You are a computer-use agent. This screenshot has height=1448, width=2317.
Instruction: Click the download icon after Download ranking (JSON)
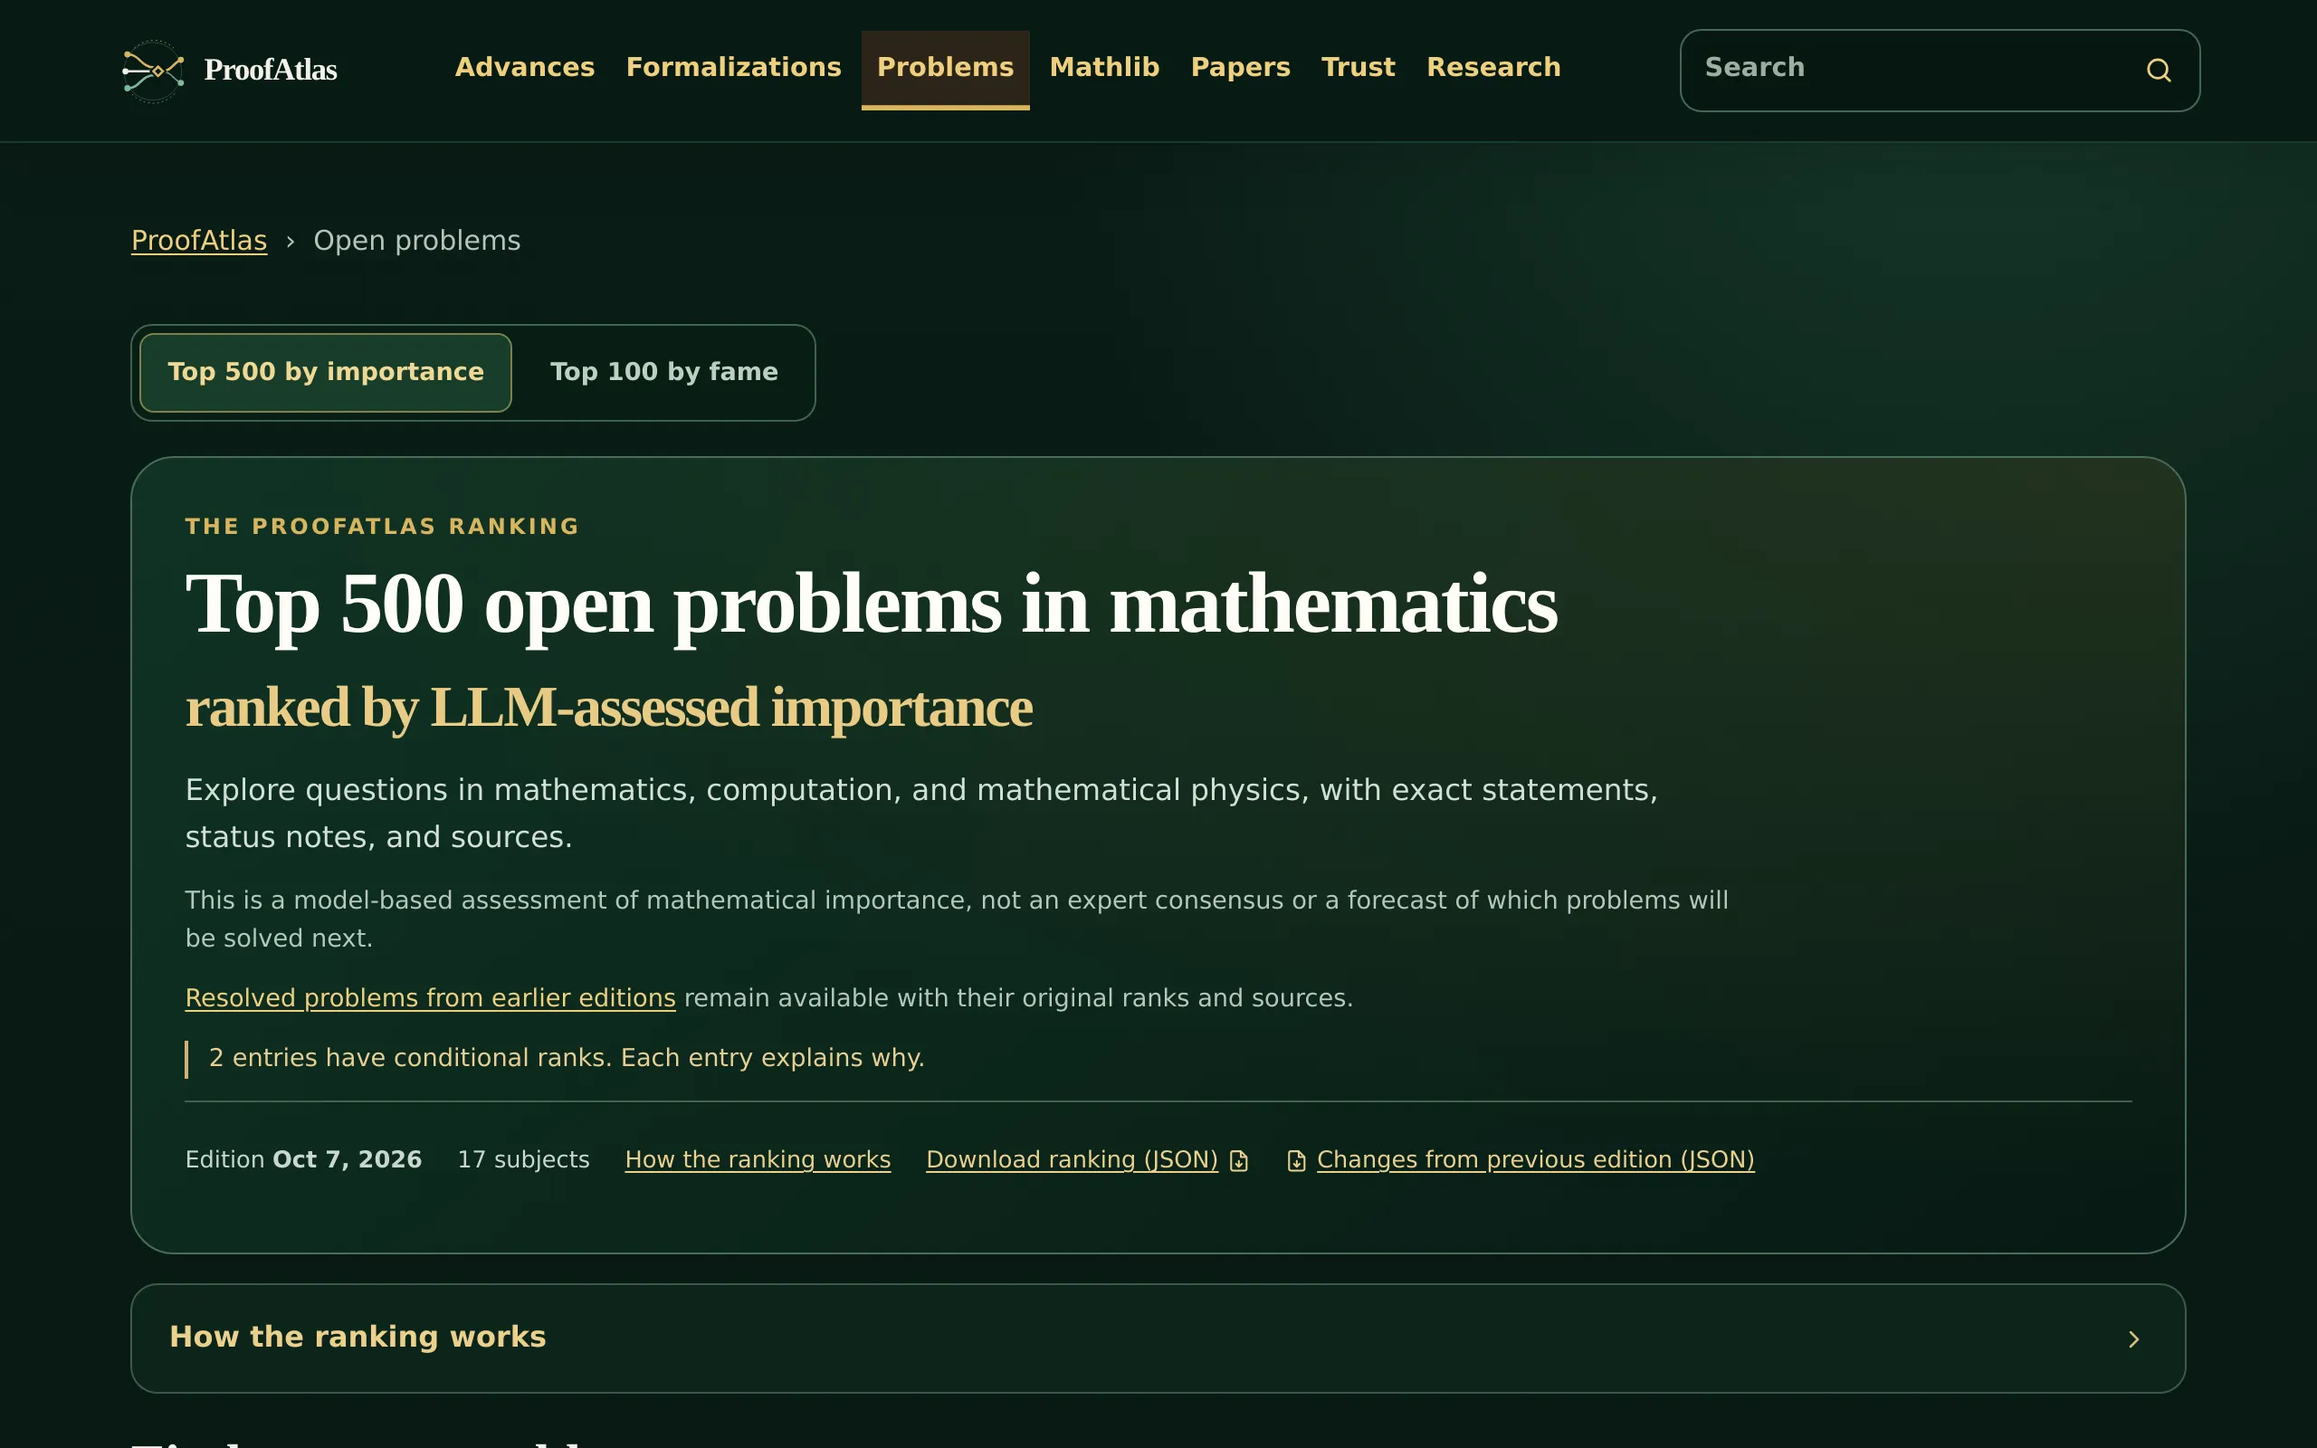tap(1239, 1161)
